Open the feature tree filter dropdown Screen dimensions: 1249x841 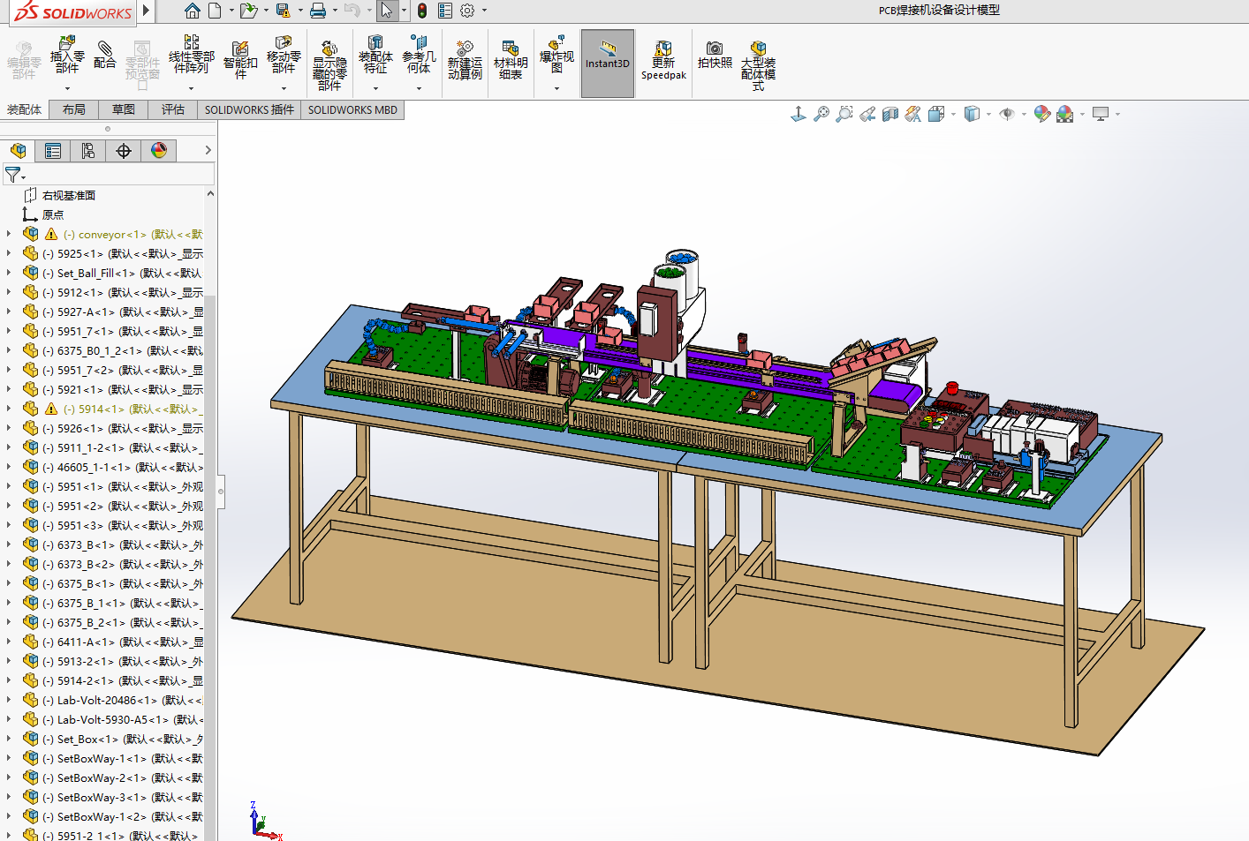coord(15,175)
